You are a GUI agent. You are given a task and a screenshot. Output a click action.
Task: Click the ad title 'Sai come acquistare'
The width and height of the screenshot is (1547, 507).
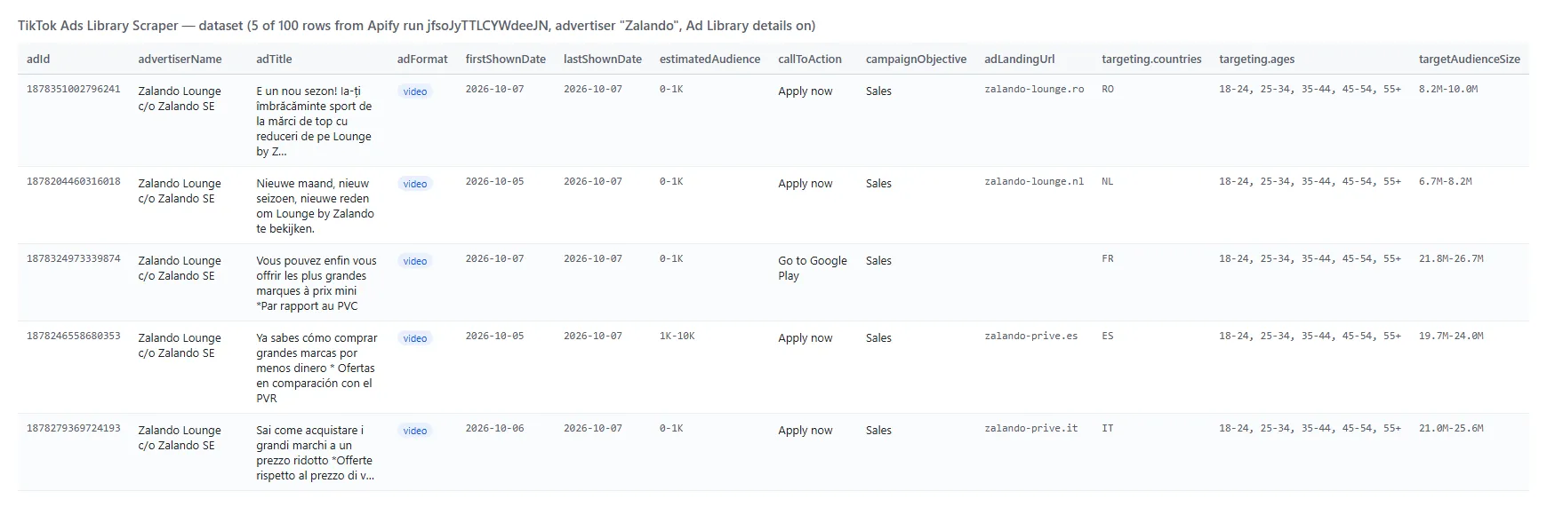click(315, 453)
